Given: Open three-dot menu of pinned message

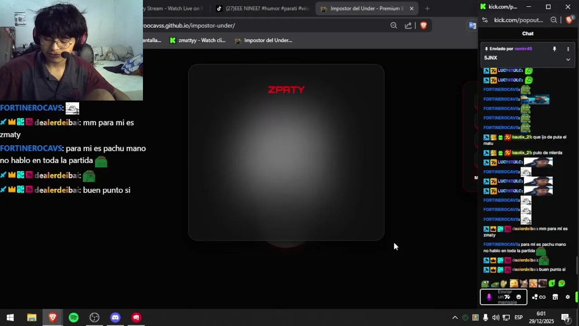Looking at the screenshot, I should 568,49.
